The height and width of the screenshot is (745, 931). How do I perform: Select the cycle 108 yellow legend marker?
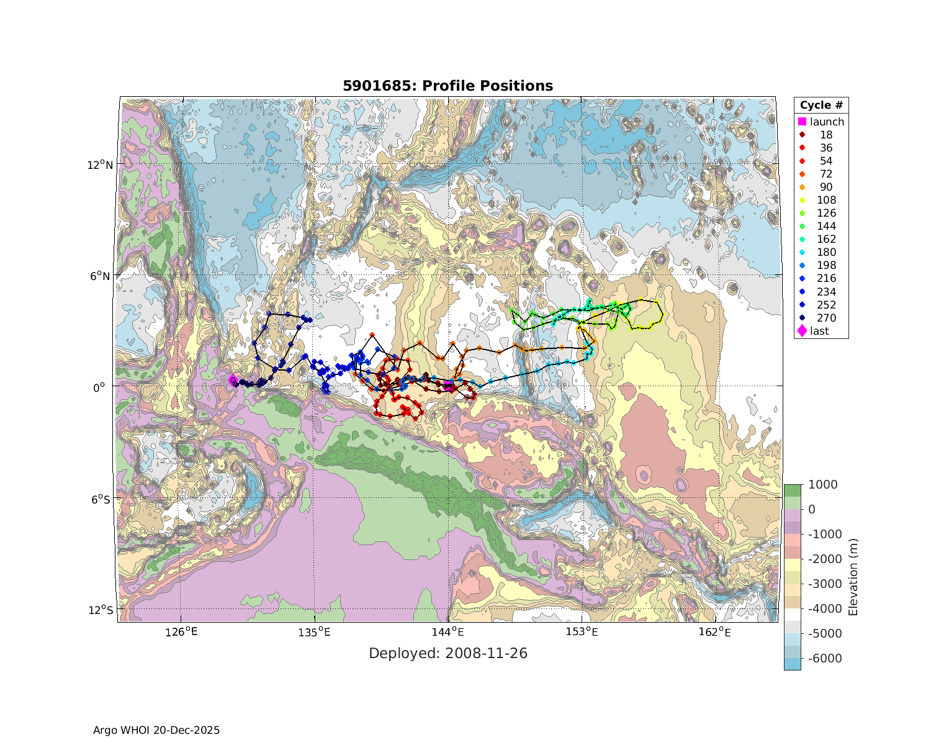[x=802, y=200]
